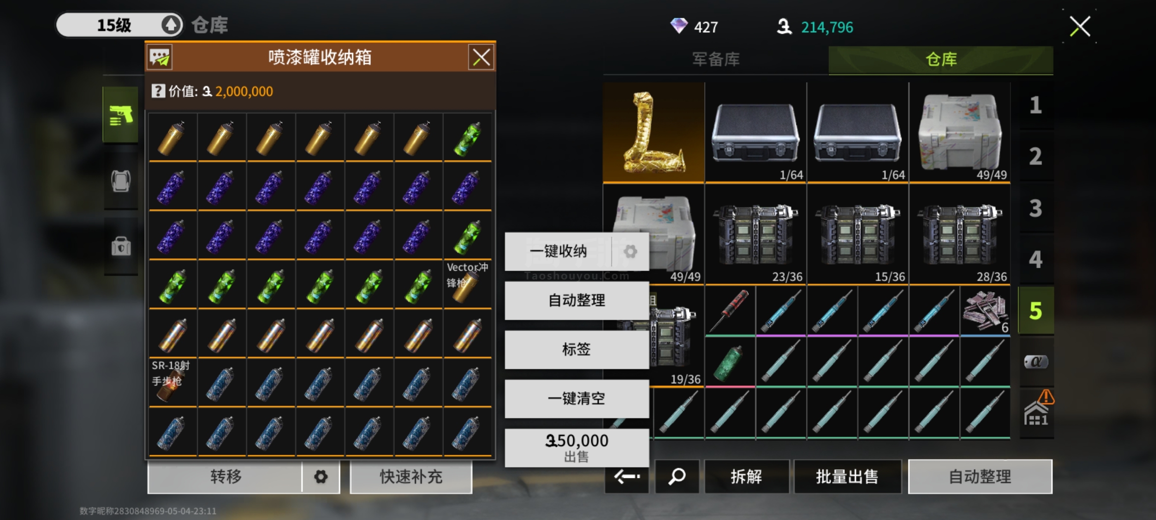Sell the item for 50,000

pyautogui.click(x=577, y=448)
